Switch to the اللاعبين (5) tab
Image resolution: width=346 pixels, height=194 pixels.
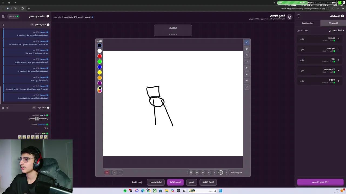(333, 23)
